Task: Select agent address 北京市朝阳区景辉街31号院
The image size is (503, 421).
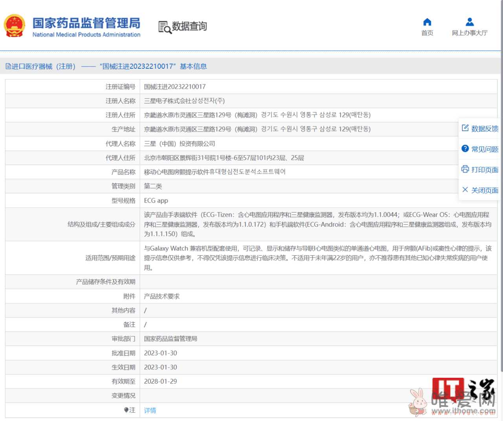Action: [224, 157]
